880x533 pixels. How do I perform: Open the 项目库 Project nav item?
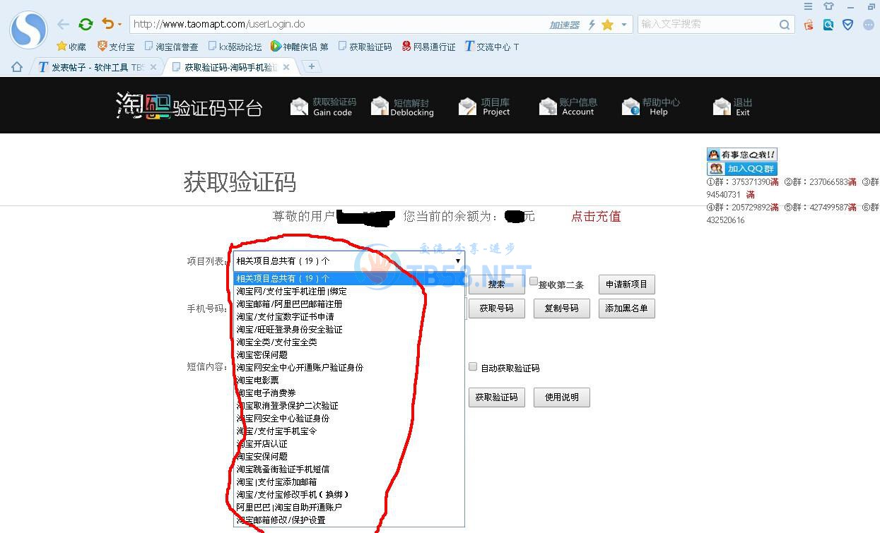(x=484, y=107)
